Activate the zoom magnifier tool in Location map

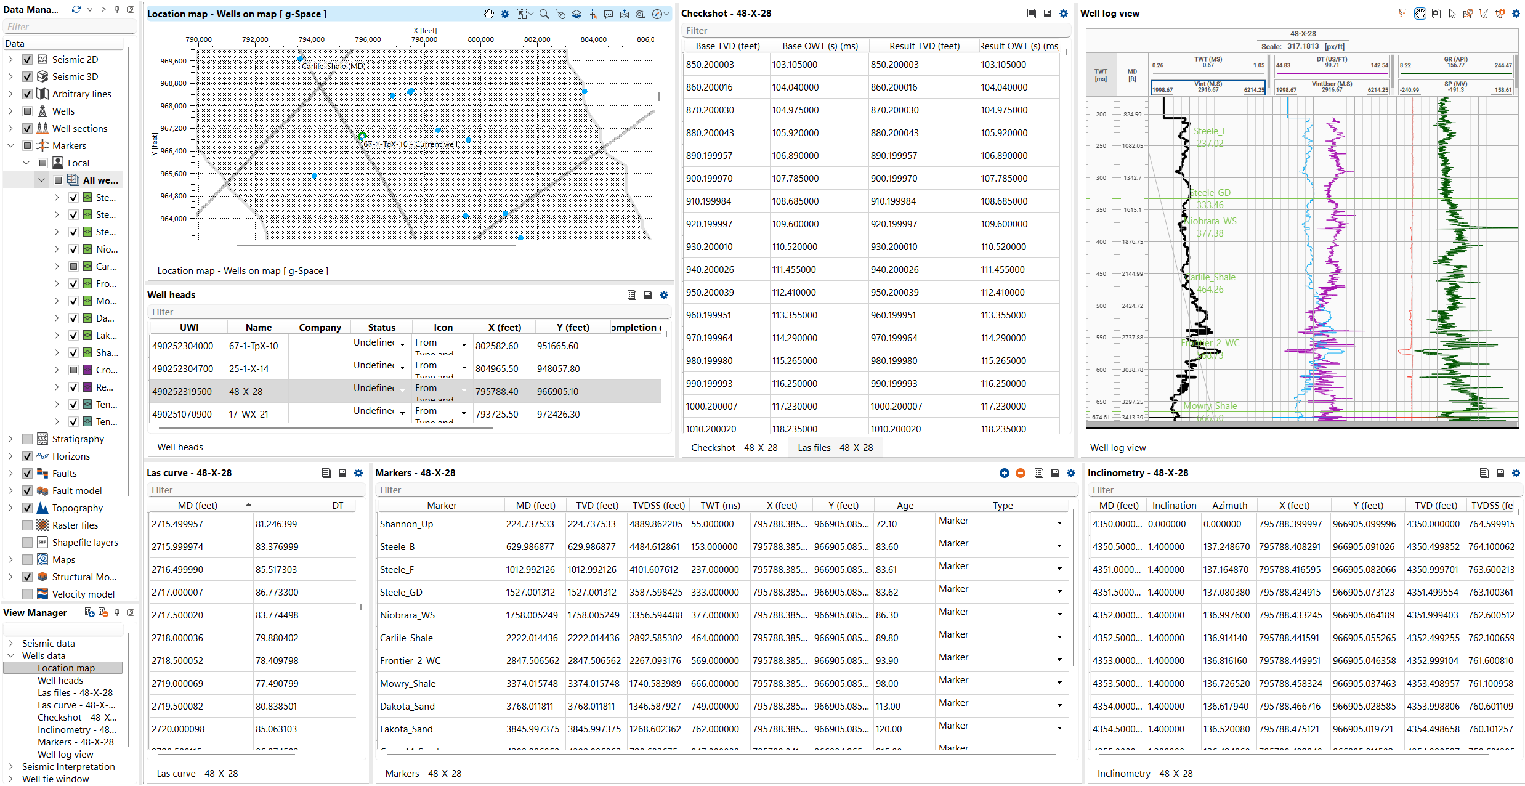click(x=544, y=14)
